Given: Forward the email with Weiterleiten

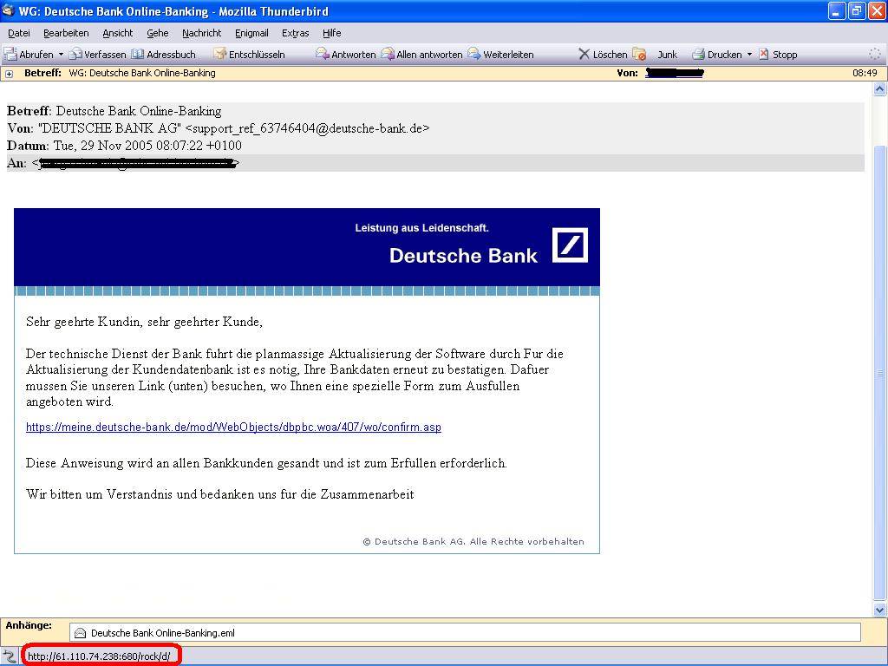Looking at the screenshot, I should [x=500, y=55].
